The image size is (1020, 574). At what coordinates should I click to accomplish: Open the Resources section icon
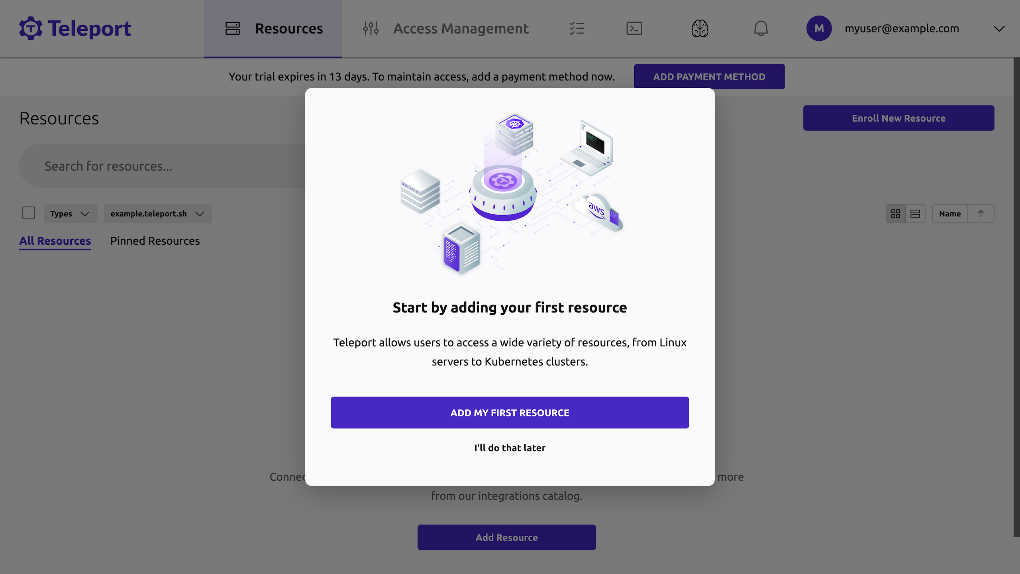[x=233, y=28]
